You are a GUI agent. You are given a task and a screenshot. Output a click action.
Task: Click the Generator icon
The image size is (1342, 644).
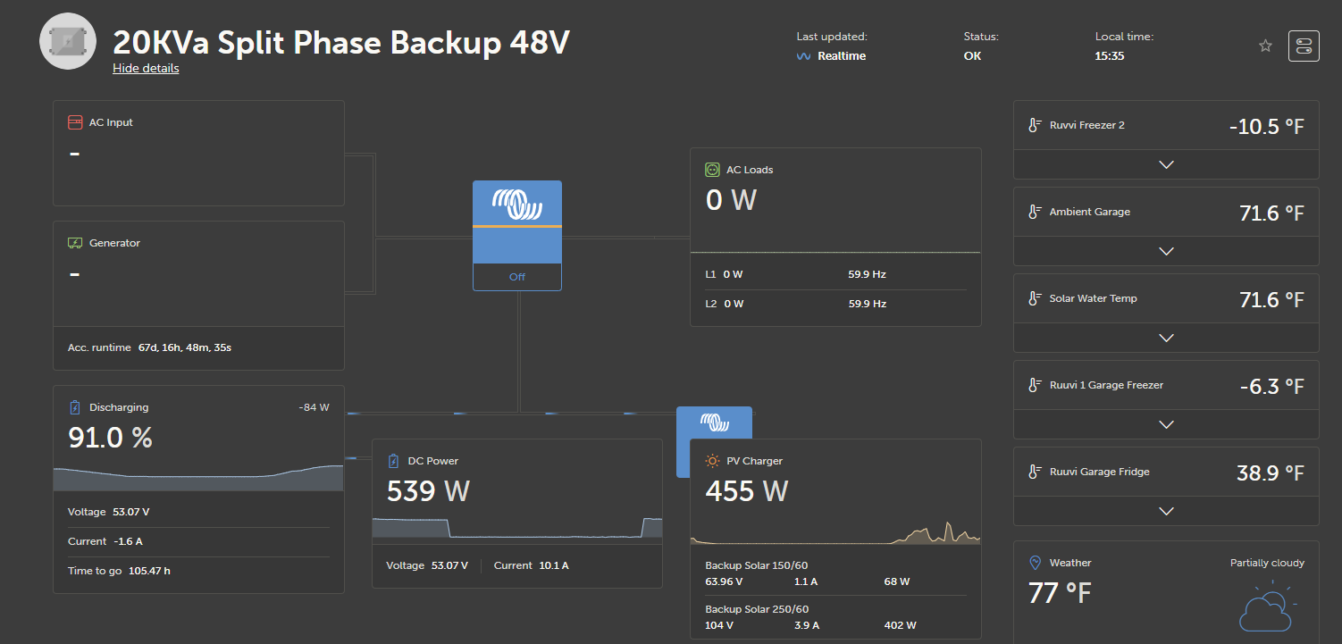click(75, 243)
